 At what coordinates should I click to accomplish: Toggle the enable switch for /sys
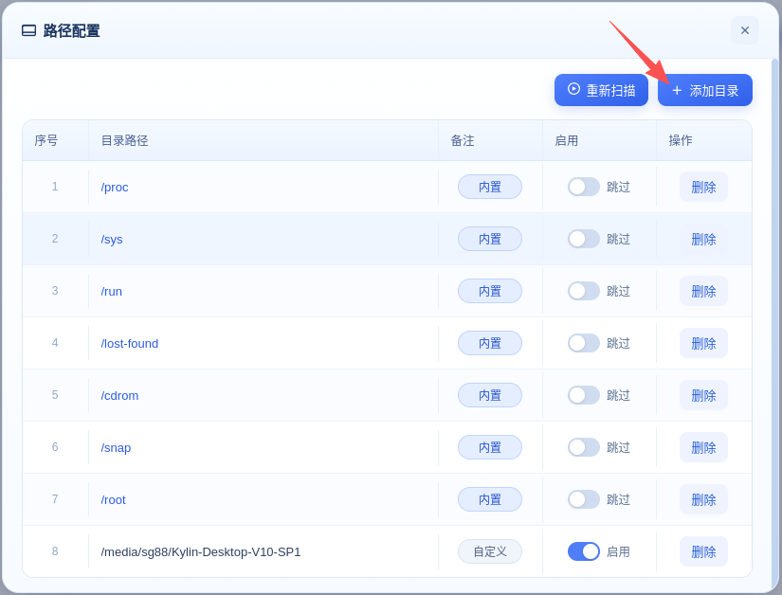[583, 239]
